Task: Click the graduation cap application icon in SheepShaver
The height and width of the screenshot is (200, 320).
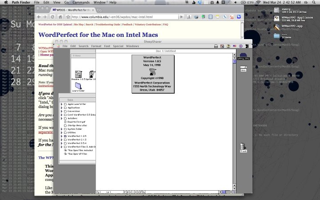Action: point(247,46)
